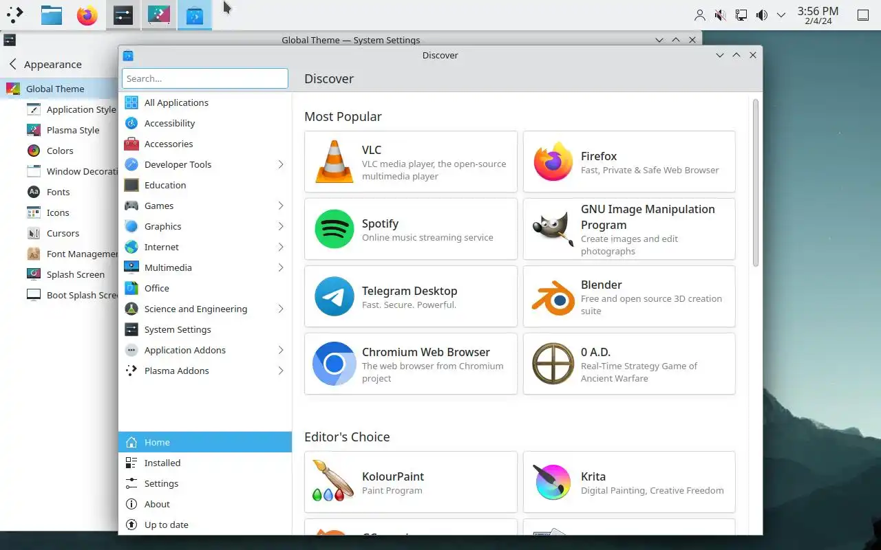Open the Telegram Desktop icon
The width and height of the screenshot is (881, 550).
[334, 296]
